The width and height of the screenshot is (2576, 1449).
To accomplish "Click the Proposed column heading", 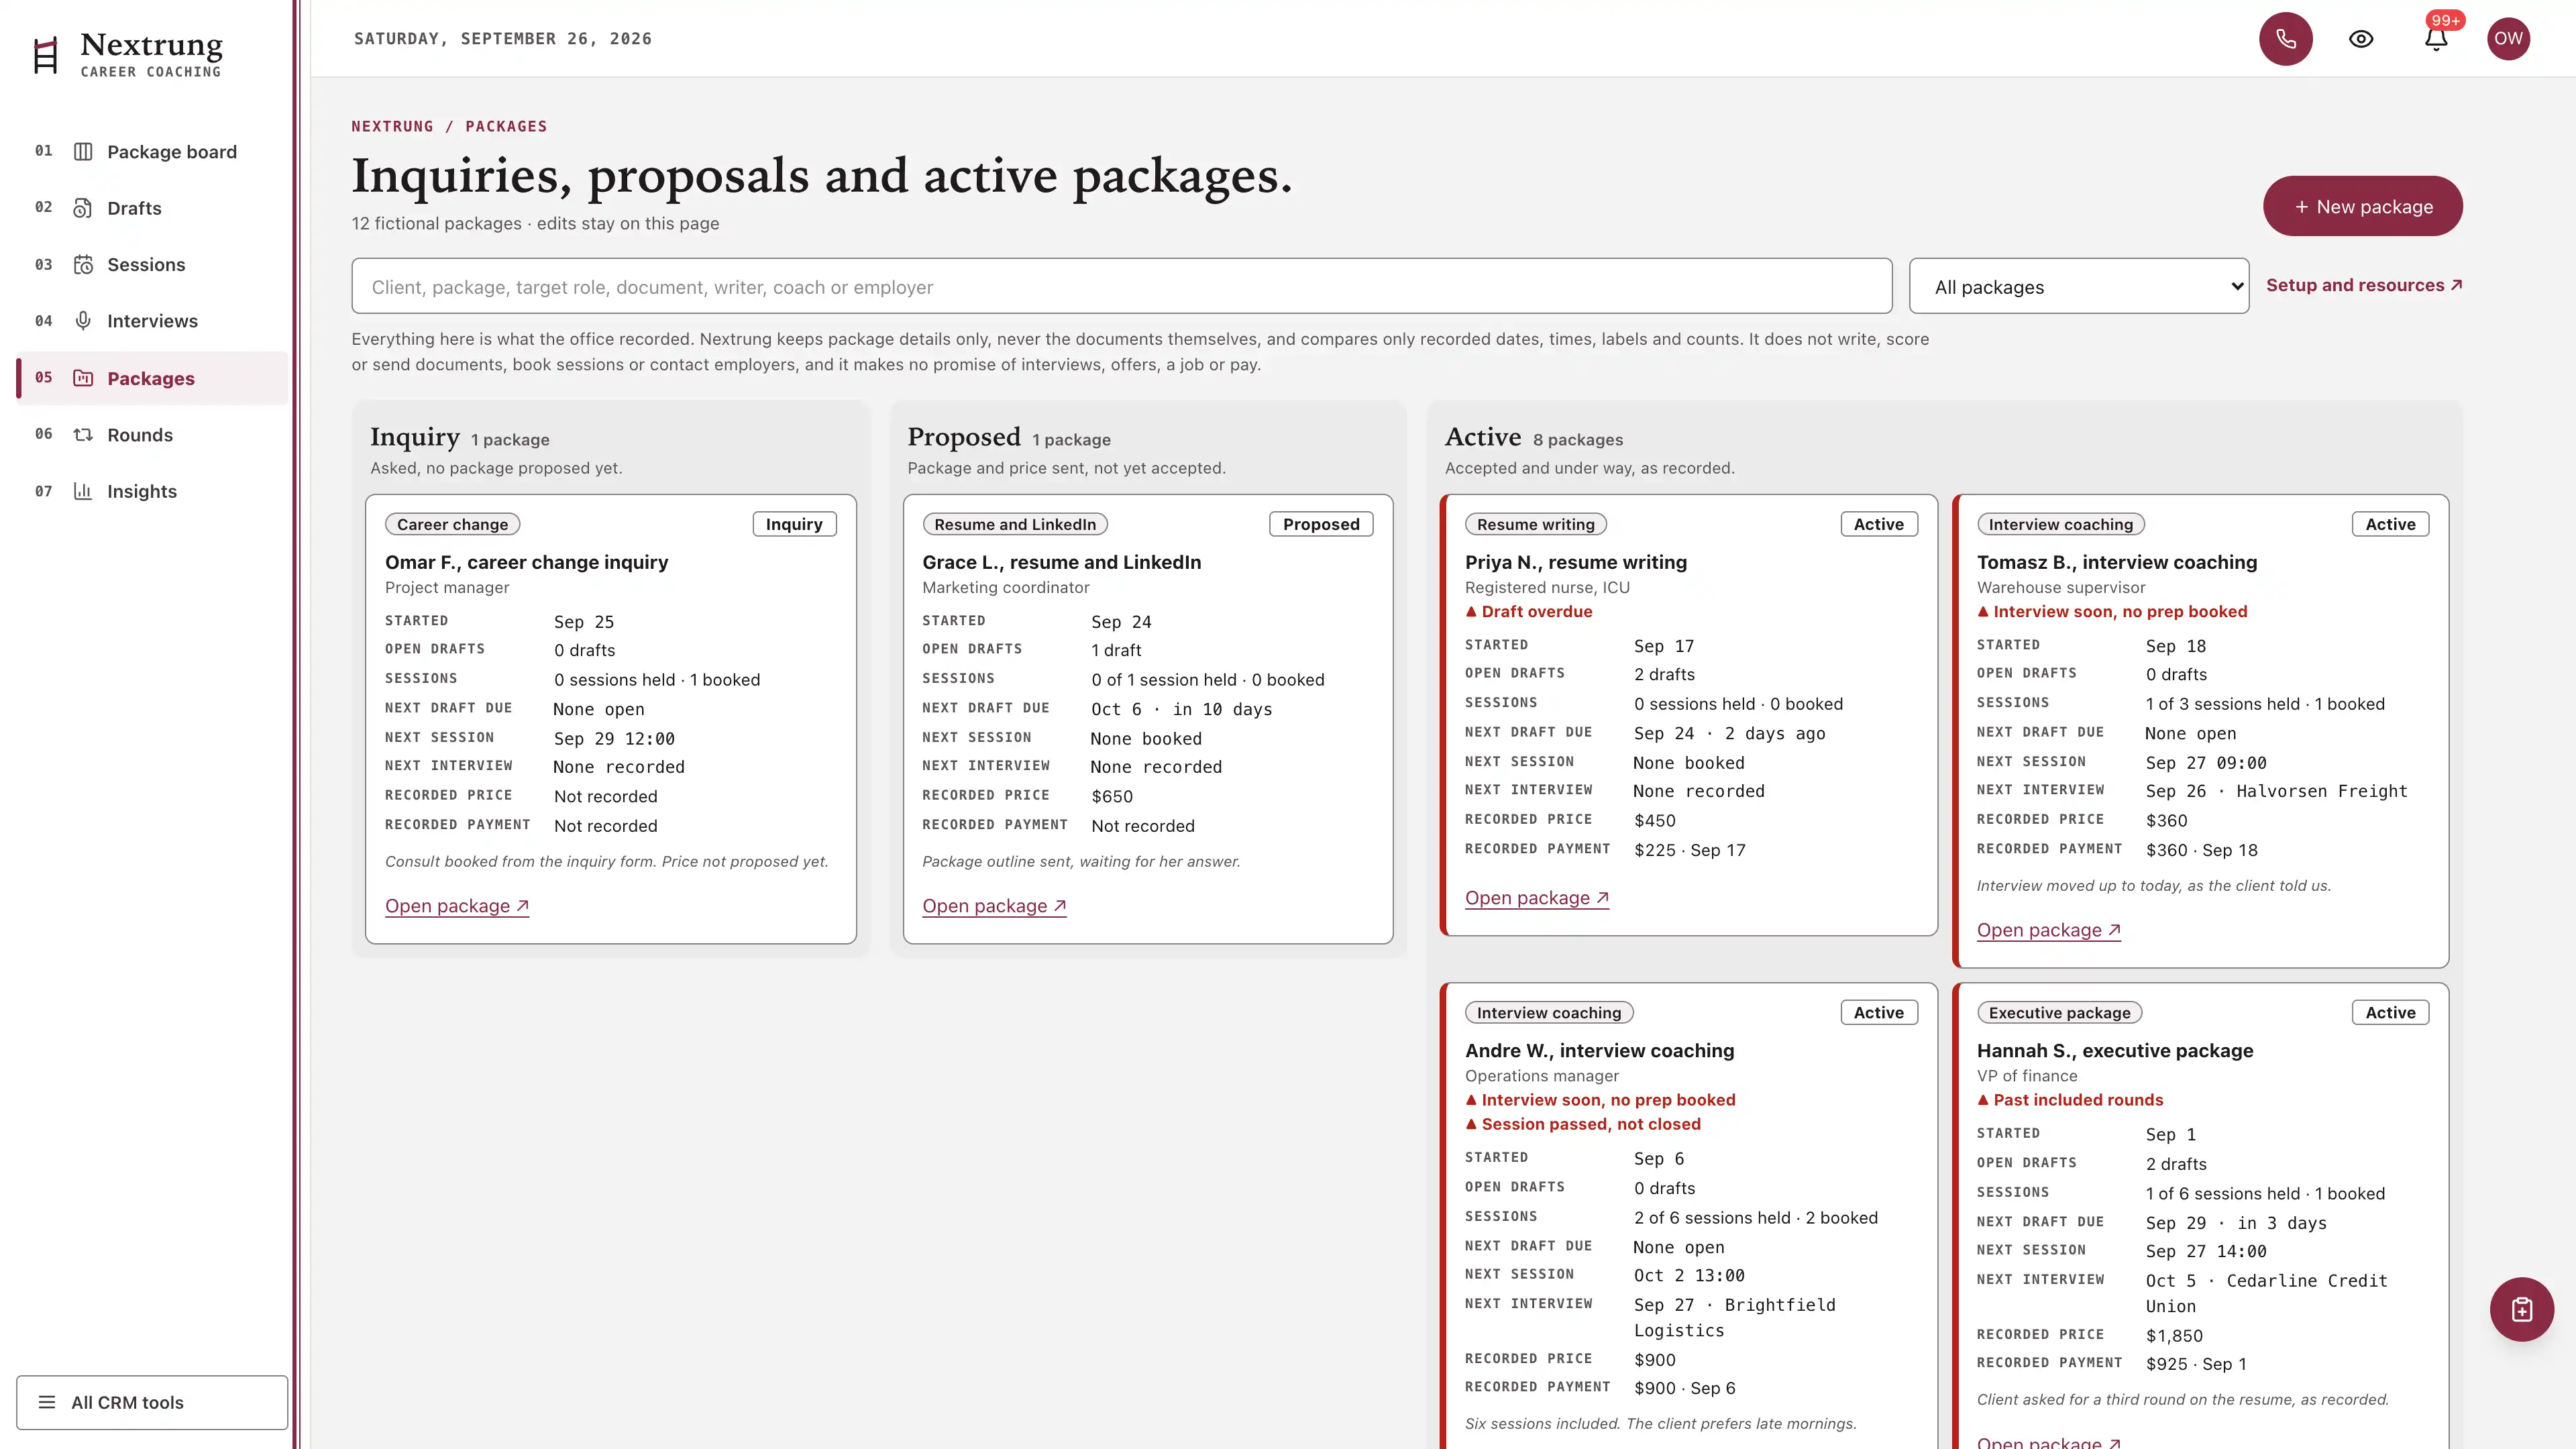I will tap(964, 437).
